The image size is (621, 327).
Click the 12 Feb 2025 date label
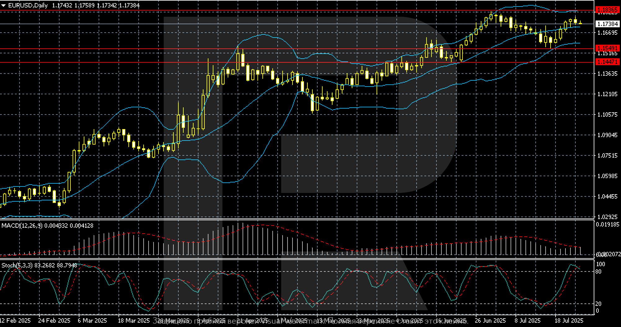coord(16,320)
